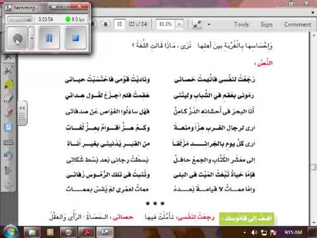The image size is (317, 238).
Task: Open the file explorer taskbar icon
Action: [32, 232]
